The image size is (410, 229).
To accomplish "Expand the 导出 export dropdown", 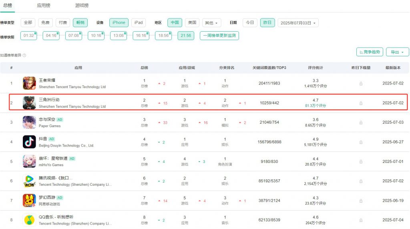I will pyautogui.click(x=398, y=52).
